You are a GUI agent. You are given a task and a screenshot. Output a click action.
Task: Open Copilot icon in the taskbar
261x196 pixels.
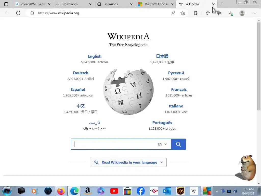(x=101, y=191)
